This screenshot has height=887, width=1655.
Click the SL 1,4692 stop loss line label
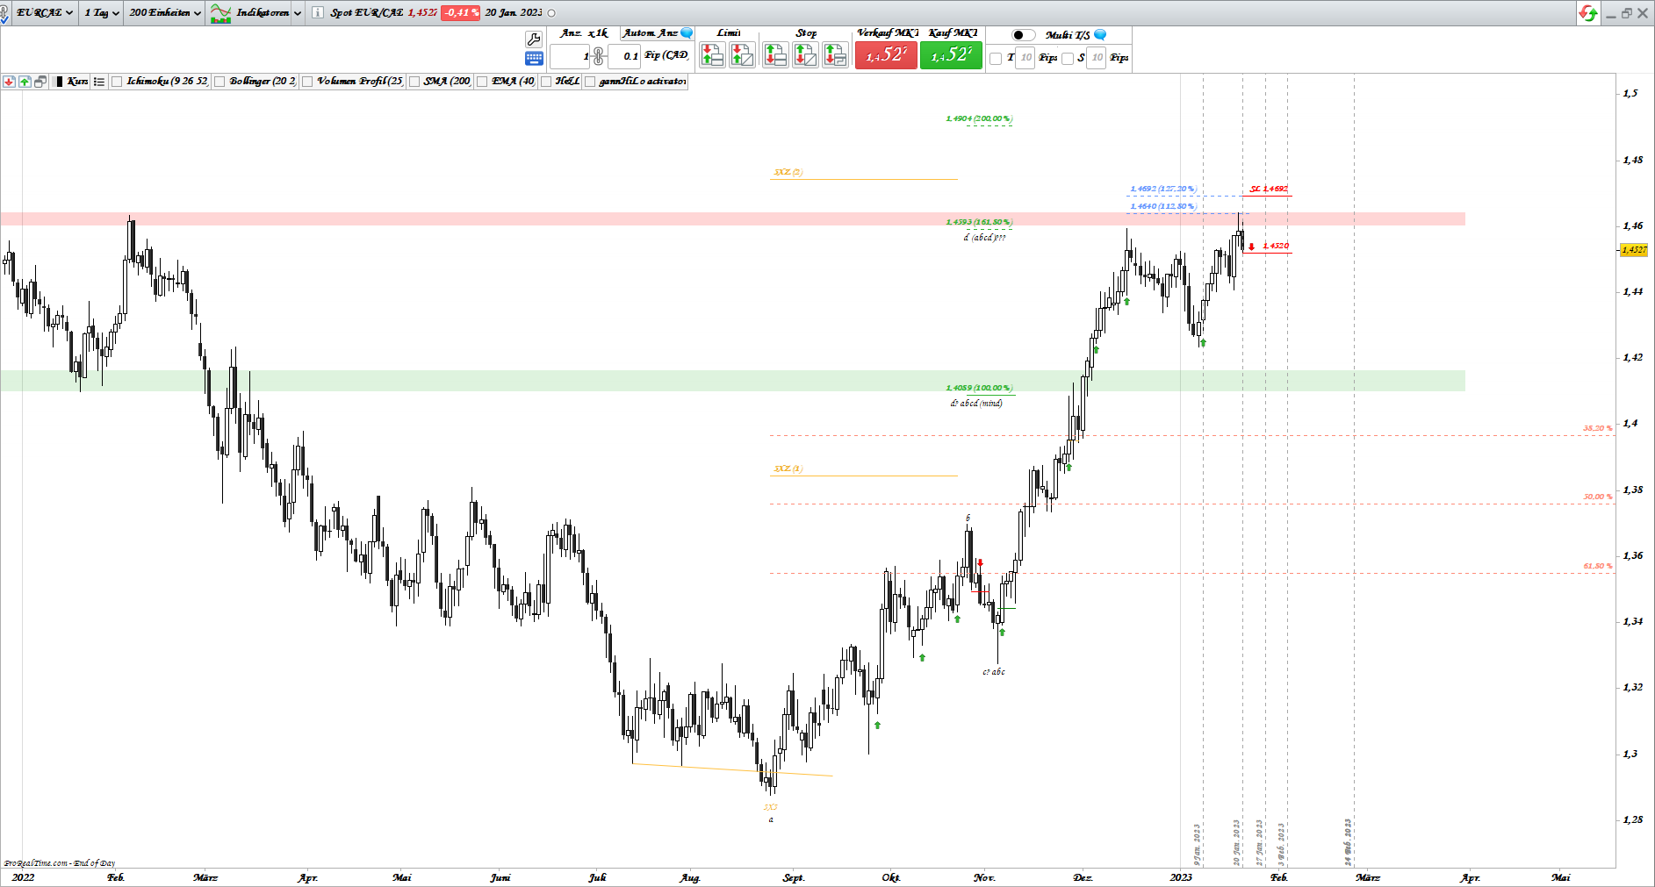[x=1269, y=189]
